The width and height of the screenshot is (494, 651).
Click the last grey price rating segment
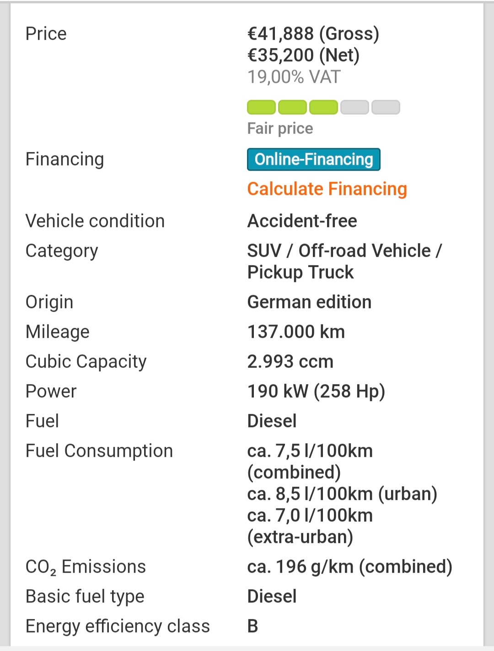click(x=386, y=108)
